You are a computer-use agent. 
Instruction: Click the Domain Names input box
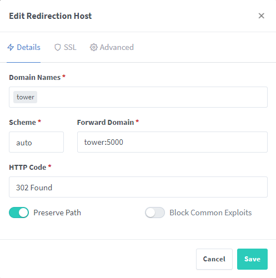[138, 97]
